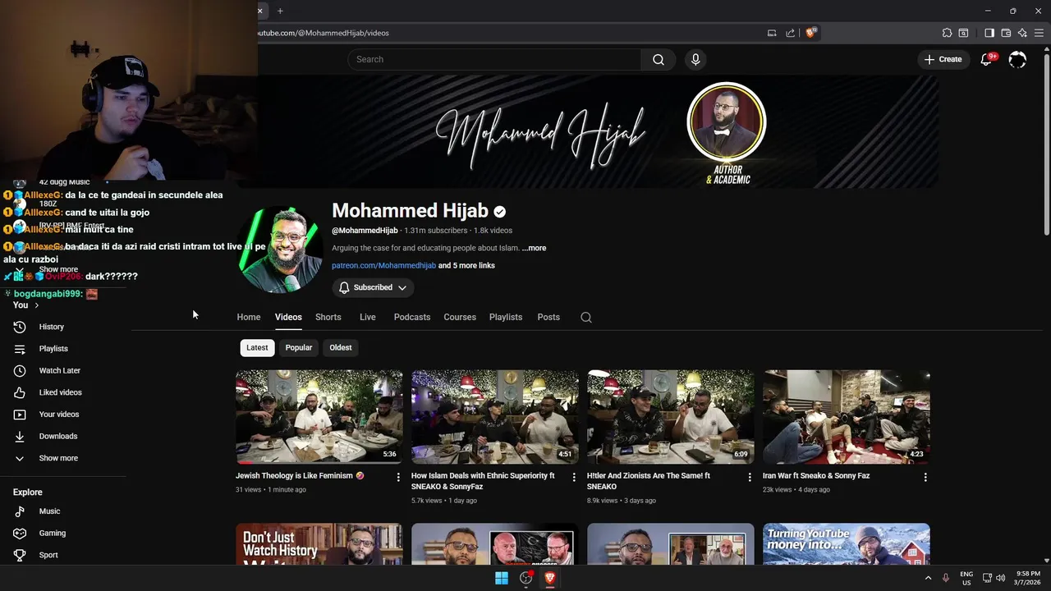Open the Downloads sidebar icon
Screen dimensions: 1051x591
pyautogui.click(x=20, y=436)
